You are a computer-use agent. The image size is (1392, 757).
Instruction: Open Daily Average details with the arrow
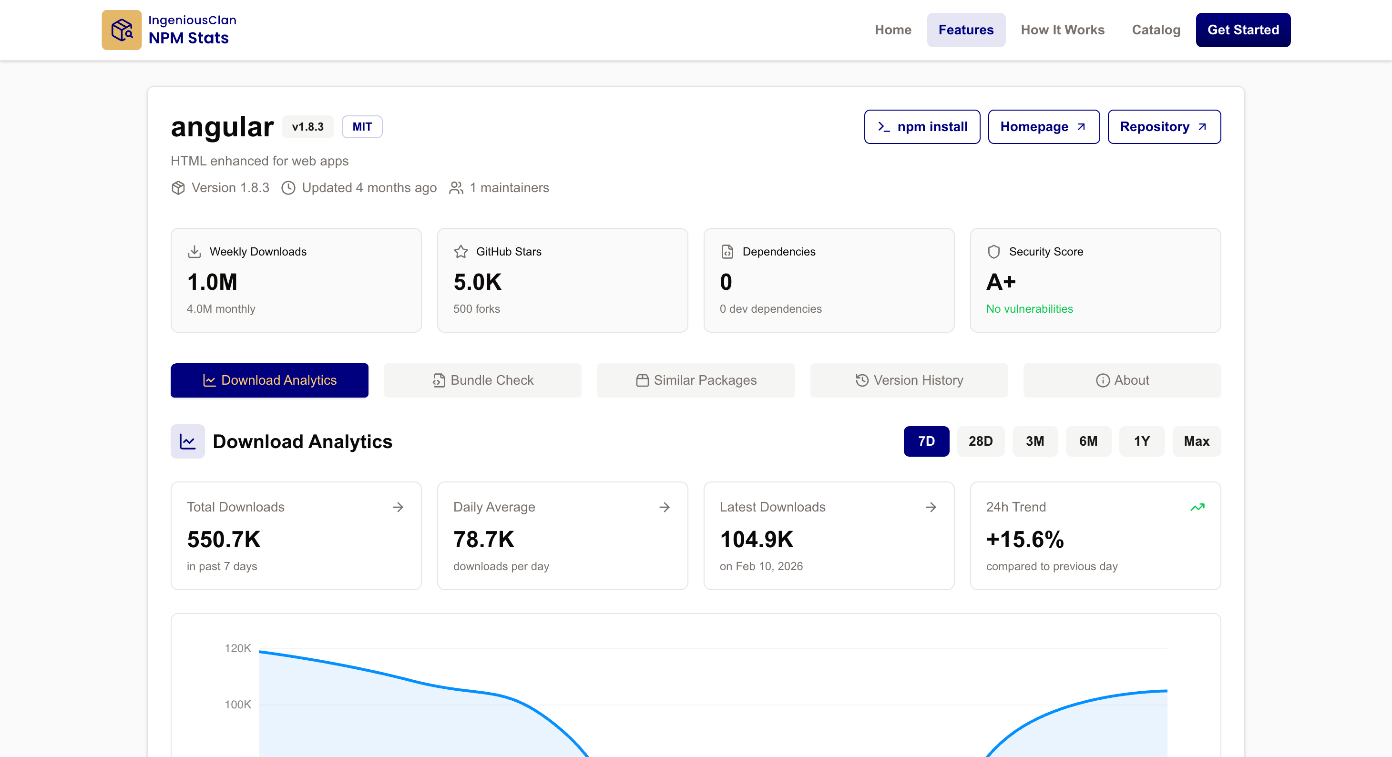coord(665,507)
